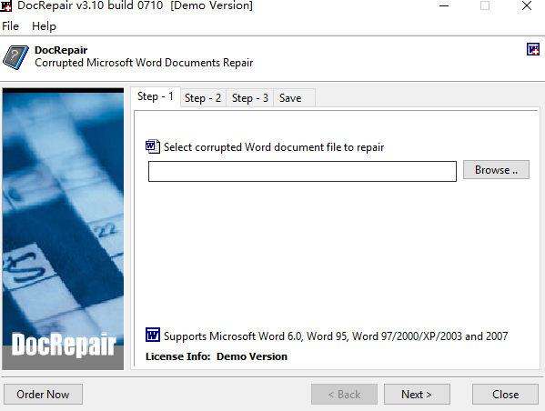Minimize the DocRepair window

click(444, 5)
